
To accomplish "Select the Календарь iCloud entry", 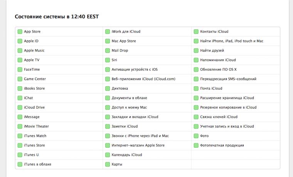I will coord(127,155).
